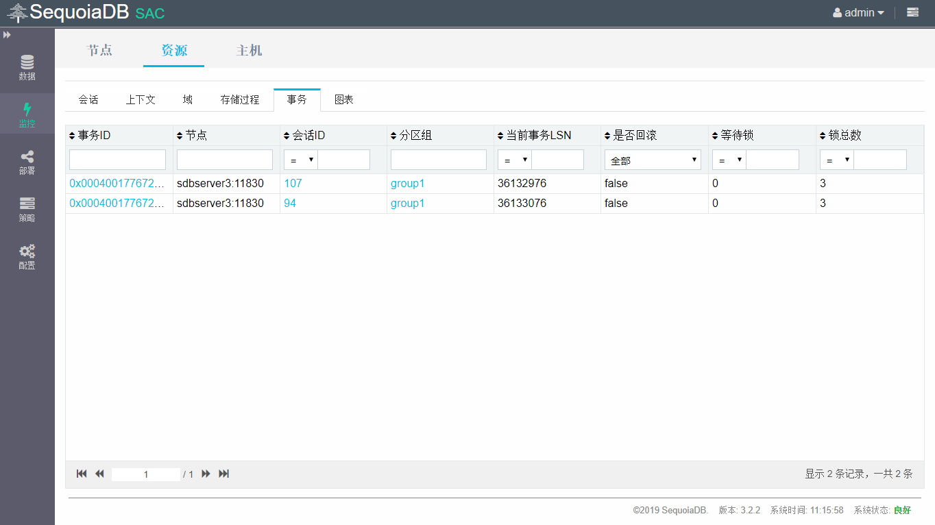
Task: Go to the last page of records
Action: [x=223, y=474]
